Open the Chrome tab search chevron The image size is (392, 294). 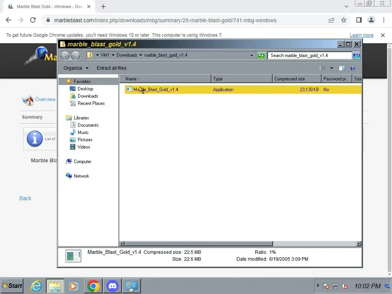[x=346, y=7]
